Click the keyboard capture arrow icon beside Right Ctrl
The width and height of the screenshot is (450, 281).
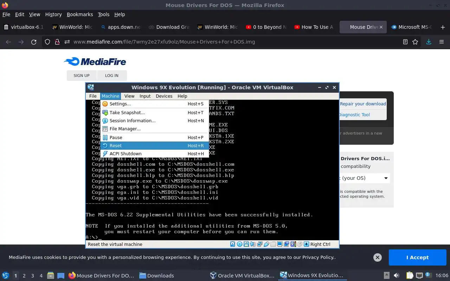[x=306, y=244]
